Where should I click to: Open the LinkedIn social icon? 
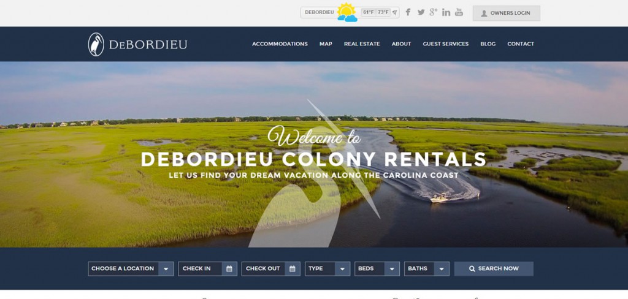(x=446, y=12)
